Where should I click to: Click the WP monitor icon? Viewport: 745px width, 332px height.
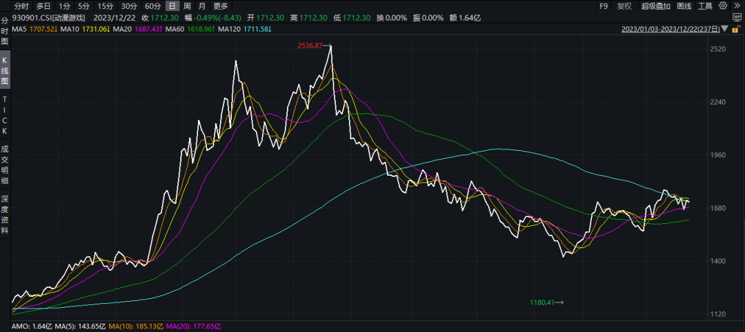(737, 17)
